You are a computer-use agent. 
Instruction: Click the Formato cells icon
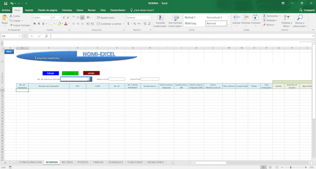[255, 17]
